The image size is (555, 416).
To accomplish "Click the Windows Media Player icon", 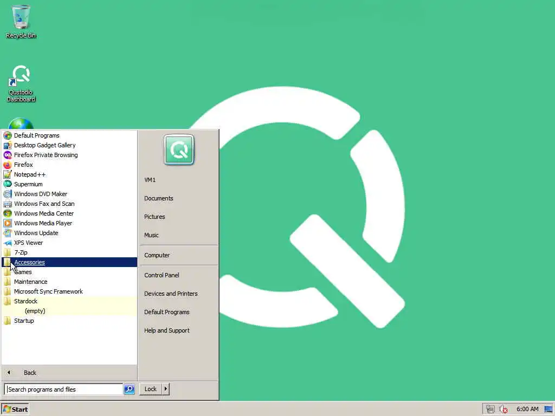I will (8, 223).
